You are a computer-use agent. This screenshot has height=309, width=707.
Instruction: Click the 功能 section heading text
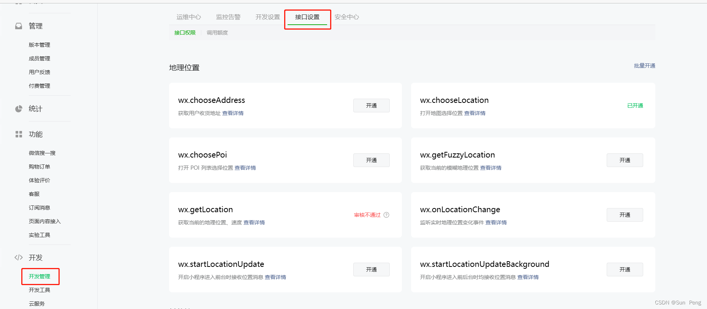pyautogui.click(x=36, y=134)
